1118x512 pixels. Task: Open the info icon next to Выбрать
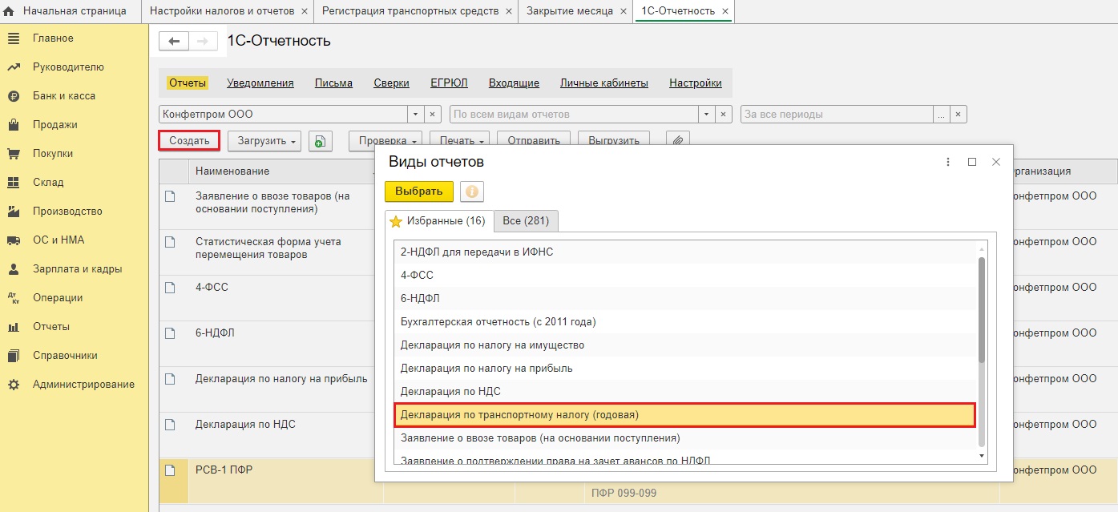click(472, 191)
